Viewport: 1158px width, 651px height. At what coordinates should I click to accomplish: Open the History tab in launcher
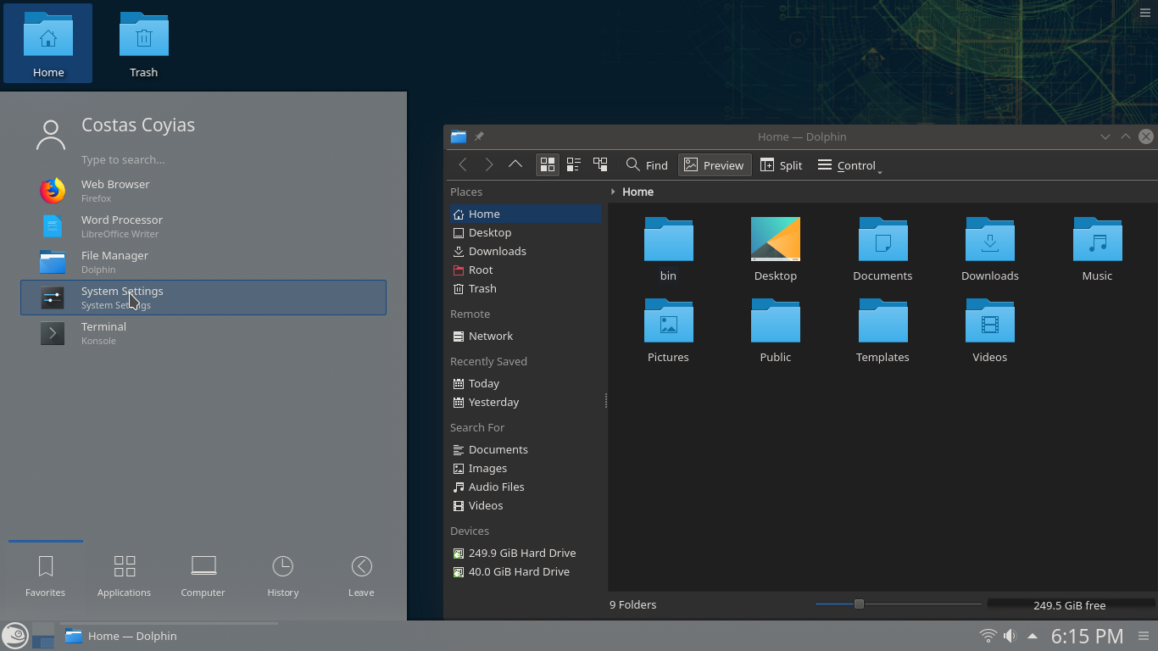click(x=282, y=575)
